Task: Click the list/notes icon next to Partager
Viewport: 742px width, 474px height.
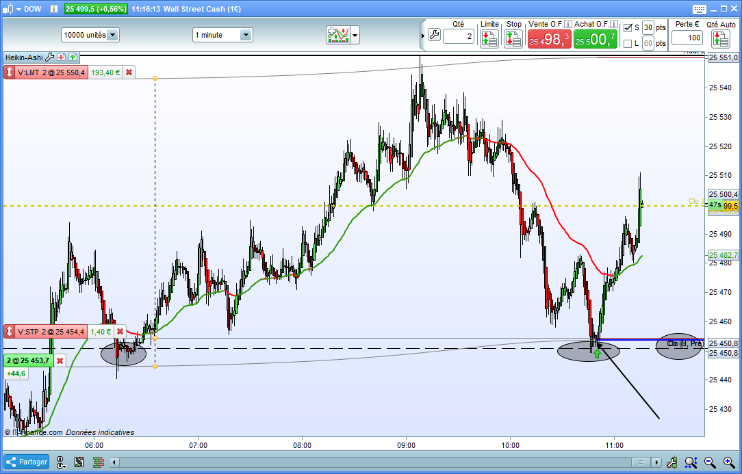Action: pyautogui.click(x=79, y=462)
